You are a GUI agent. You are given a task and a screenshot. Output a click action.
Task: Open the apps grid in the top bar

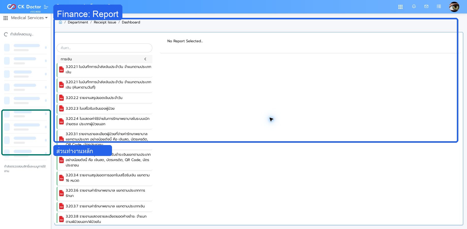coord(400,7)
